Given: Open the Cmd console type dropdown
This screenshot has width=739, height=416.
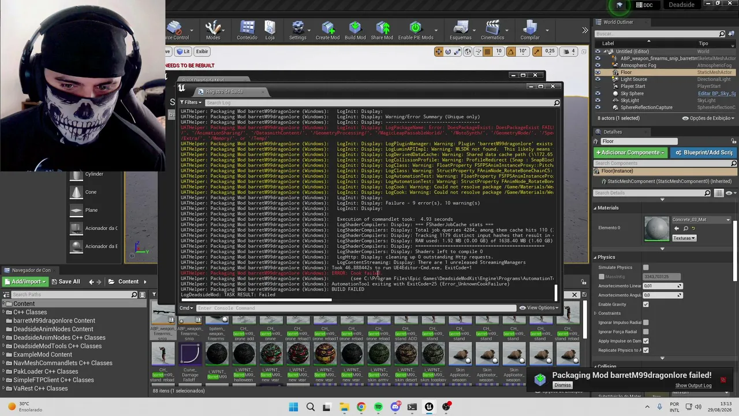Looking at the screenshot, I should tap(185, 308).
